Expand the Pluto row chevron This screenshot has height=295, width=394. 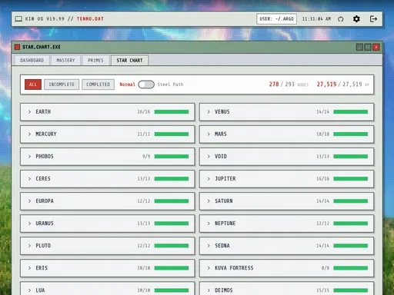(29, 246)
